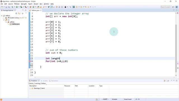Screen dimensions: 179x101
Task: Click the Next Annotation icon
Action: pos(77,7)
